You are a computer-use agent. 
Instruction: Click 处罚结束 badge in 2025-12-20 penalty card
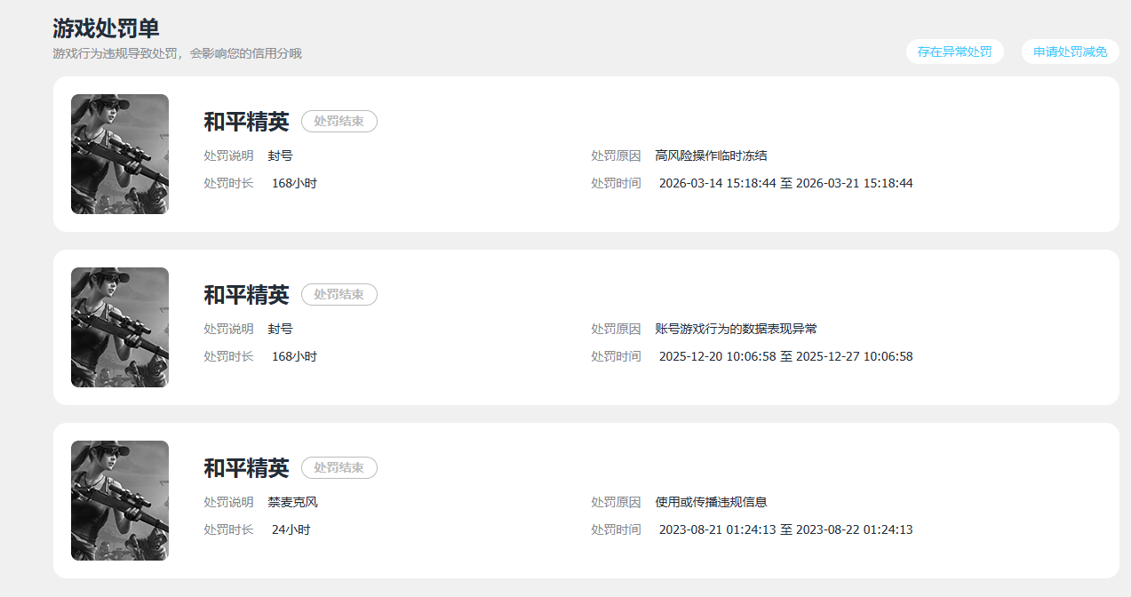pyautogui.click(x=339, y=294)
